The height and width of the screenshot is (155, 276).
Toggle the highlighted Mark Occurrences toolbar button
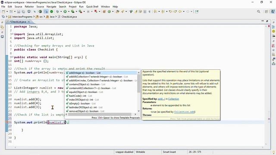click(x=46, y=12)
